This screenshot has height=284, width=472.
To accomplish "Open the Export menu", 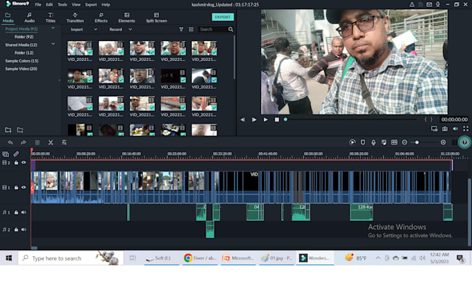I will pyautogui.click(x=91, y=5).
